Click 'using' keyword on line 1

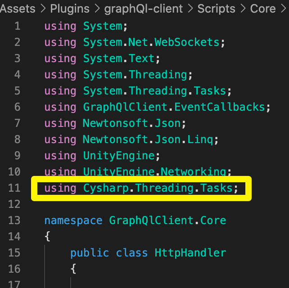point(60,27)
